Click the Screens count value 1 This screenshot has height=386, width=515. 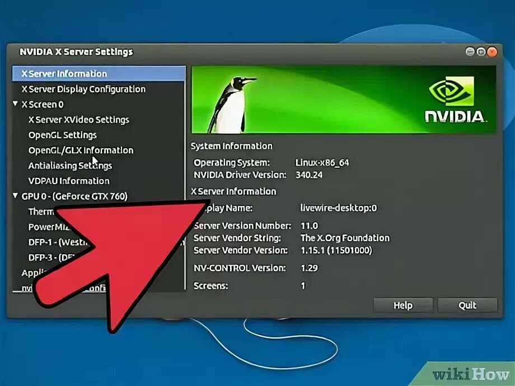[303, 286]
